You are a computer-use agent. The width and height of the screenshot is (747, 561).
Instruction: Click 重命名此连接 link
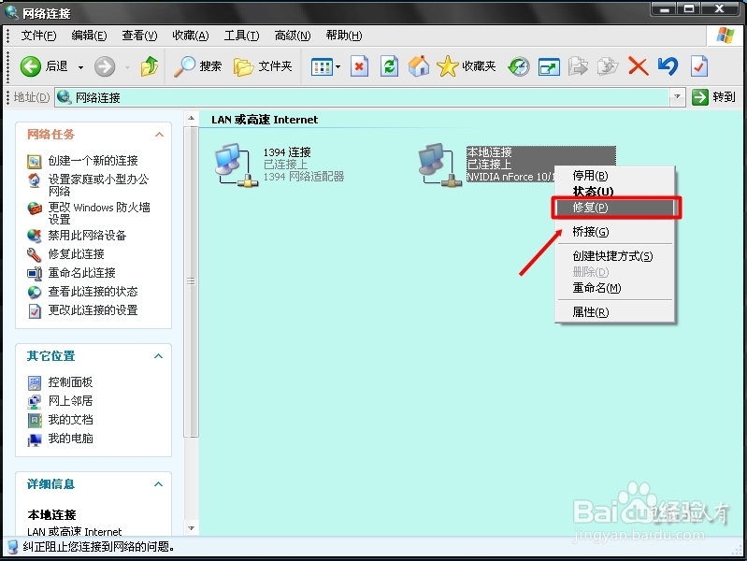pos(82,273)
